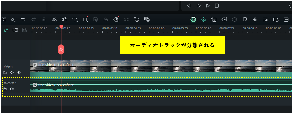Image resolution: width=292 pixels, height=113 pixels.
Task: Click ruler at 00:00:05:25
Action: tap(180, 28)
